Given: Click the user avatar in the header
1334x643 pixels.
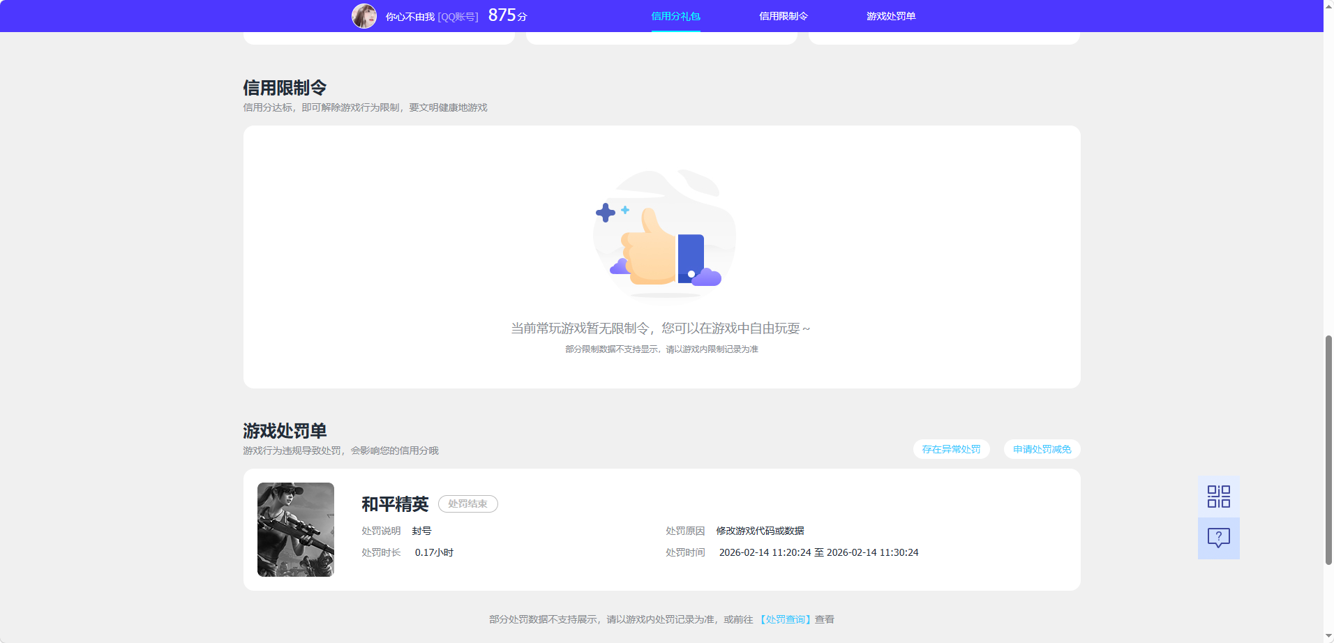Looking at the screenshot, I should point(364,16).
